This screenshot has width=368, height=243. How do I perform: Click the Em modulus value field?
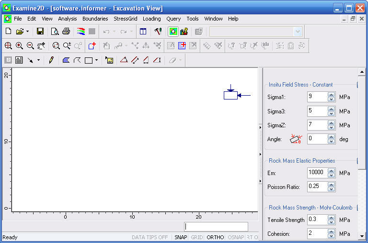tap(317, 173)
